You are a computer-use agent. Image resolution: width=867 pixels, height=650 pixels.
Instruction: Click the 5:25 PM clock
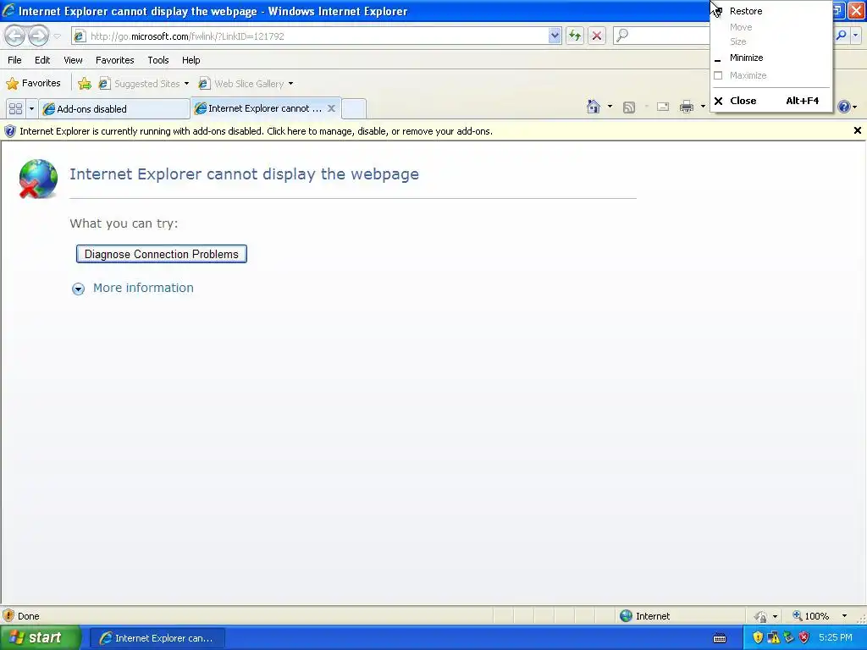coord(836,638)
